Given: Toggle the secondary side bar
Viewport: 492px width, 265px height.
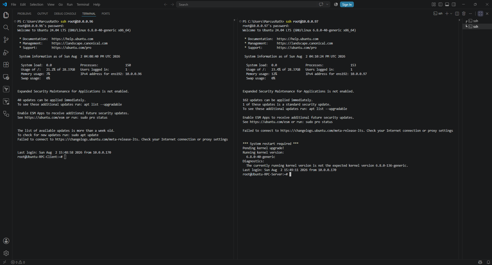Looking at the screenshot, I should coord(454,4).
